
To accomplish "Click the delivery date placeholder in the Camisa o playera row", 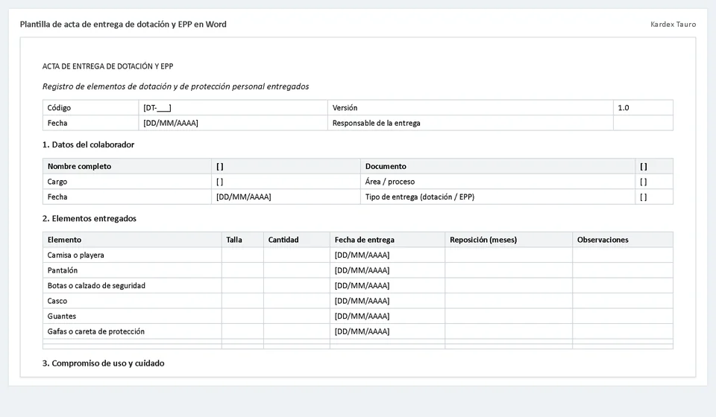I will 362,255.
